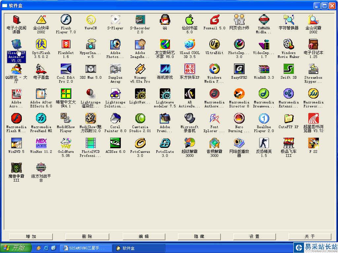
Task: Open the 开始 Start menu
Action: coord(16,248)
